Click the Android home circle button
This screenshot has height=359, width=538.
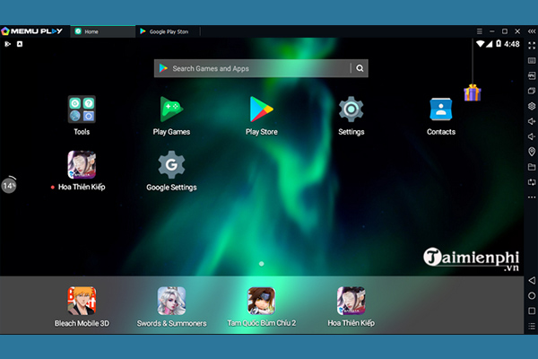coord(532,295)
